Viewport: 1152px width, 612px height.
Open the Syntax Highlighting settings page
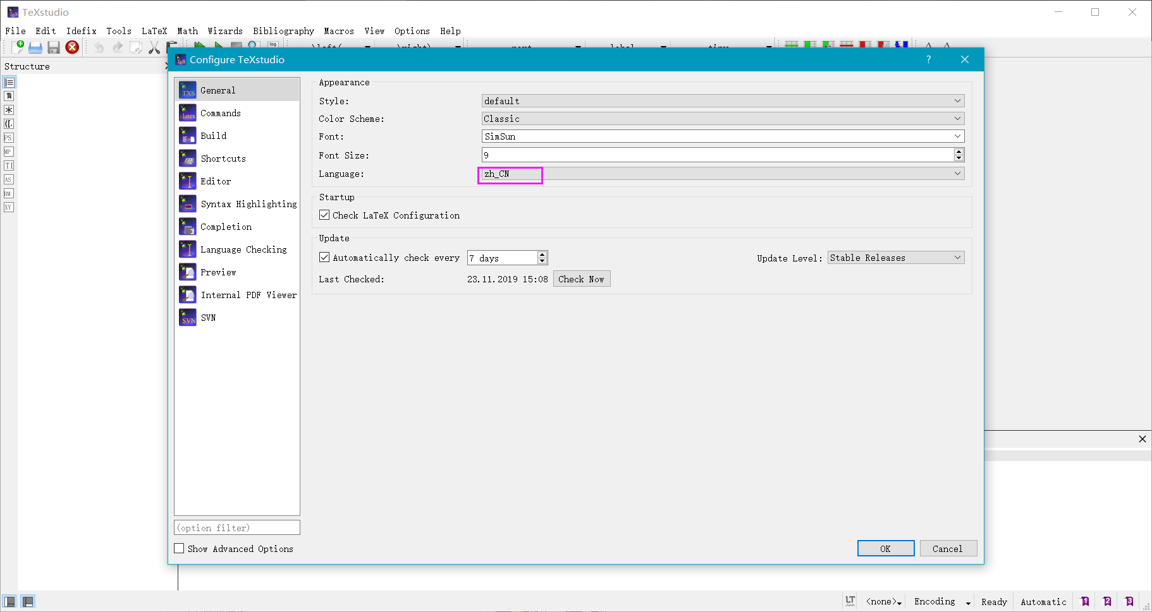point(187,203)
